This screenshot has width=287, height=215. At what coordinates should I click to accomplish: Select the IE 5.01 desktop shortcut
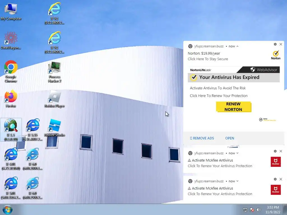click(11, 188)
